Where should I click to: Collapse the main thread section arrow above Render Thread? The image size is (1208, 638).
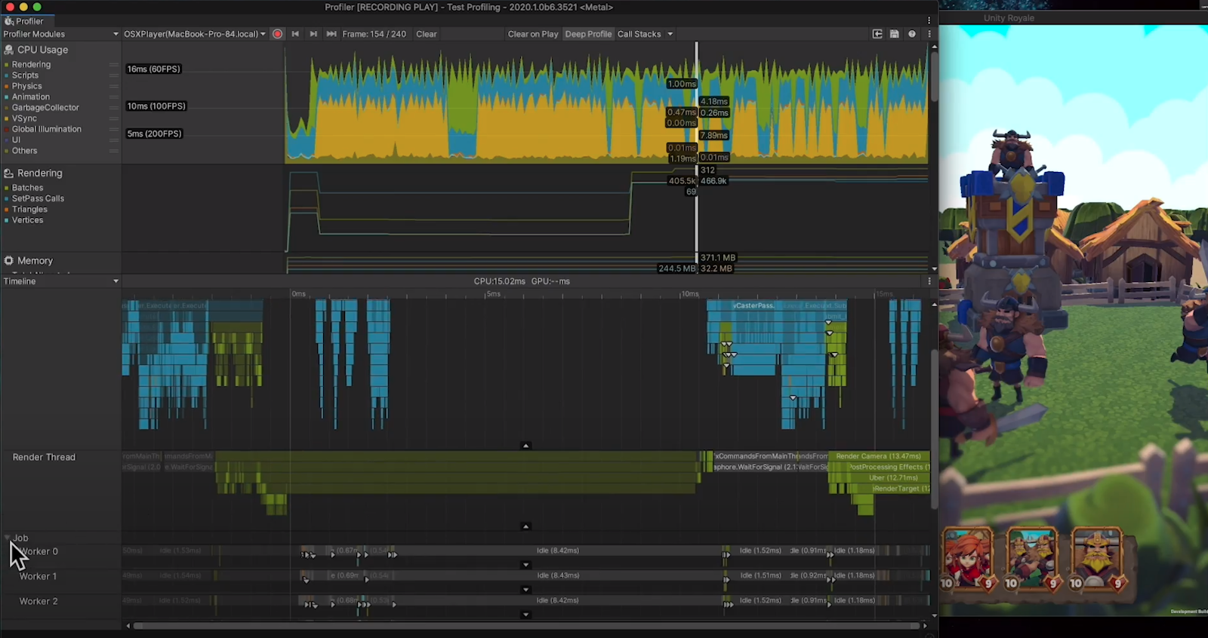tap(526, 446)
